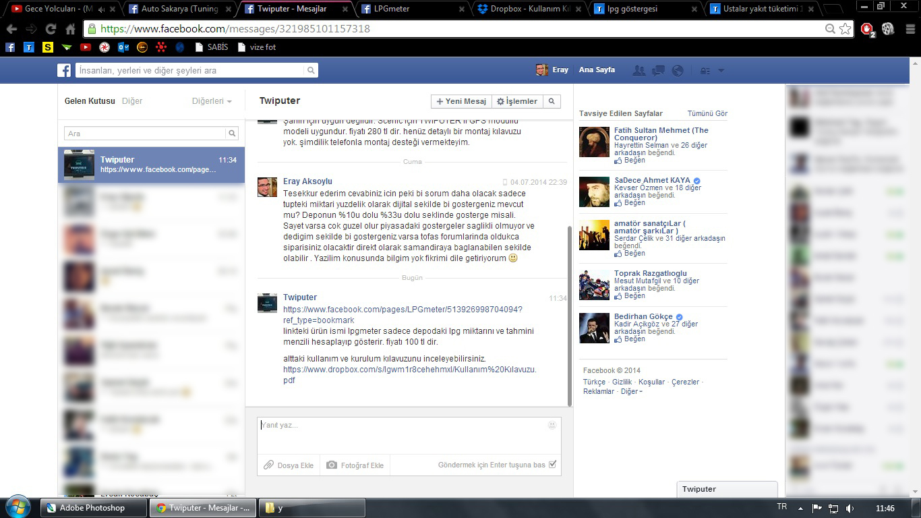Click the Ana Sayfa link in header

click(597, 69)
